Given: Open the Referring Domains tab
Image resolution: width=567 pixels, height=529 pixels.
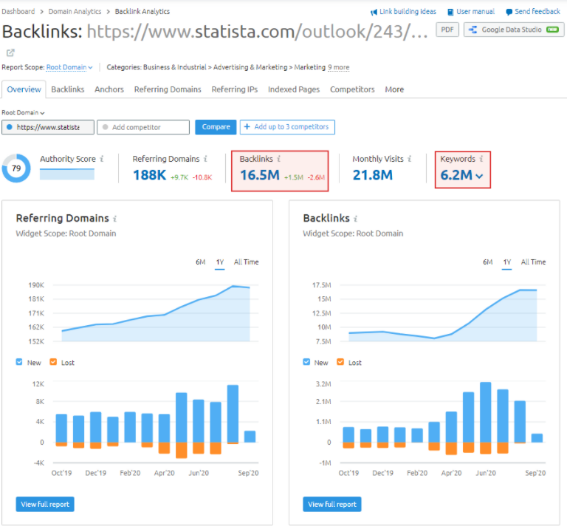Looking at the screenshot, I should pos(168,89).
